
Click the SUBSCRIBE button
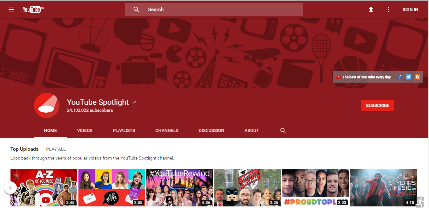coord(378,105)
